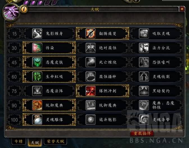Viewport: 189px width, 148px height.
Task: Select the 灵魂导管 talent icon
Action: click(x=144, y=120)
